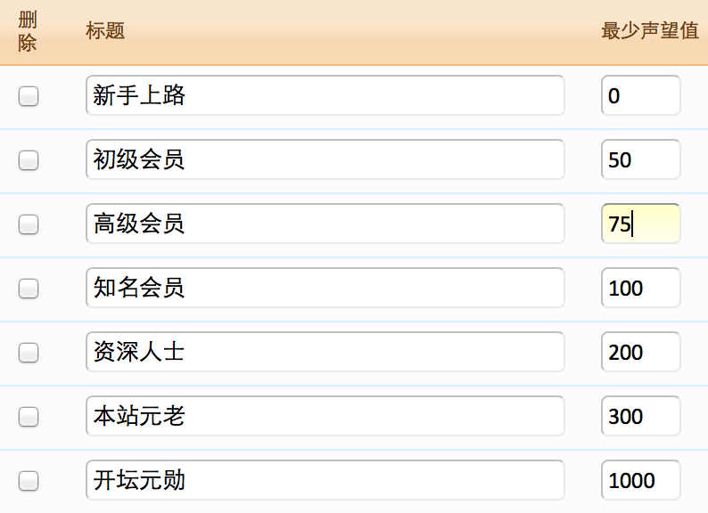Select the 资深人士 title input
The height and width of the screenshot is (513, 708).
click(325, 352)
